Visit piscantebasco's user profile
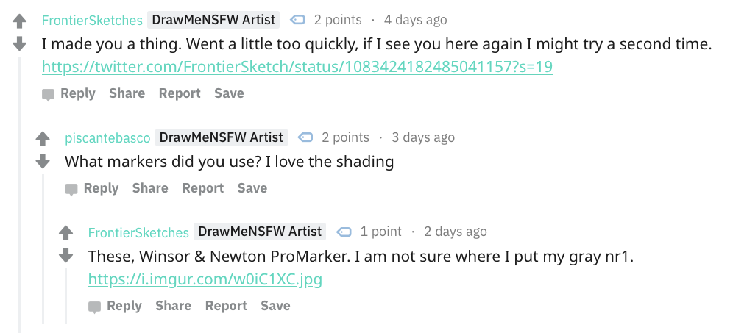 coord(107,137)
